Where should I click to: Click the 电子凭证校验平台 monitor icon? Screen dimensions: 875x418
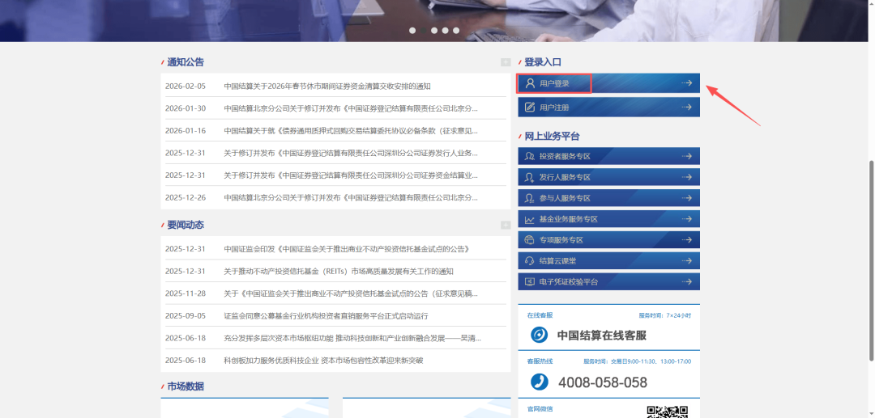click(530, 282)
